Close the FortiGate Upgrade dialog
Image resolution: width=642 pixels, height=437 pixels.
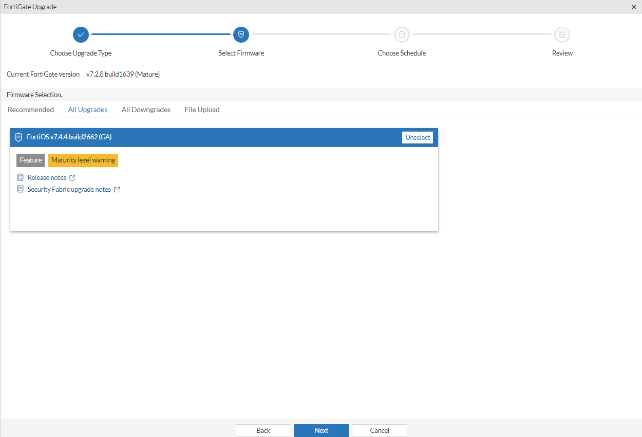tap(634, 7)
